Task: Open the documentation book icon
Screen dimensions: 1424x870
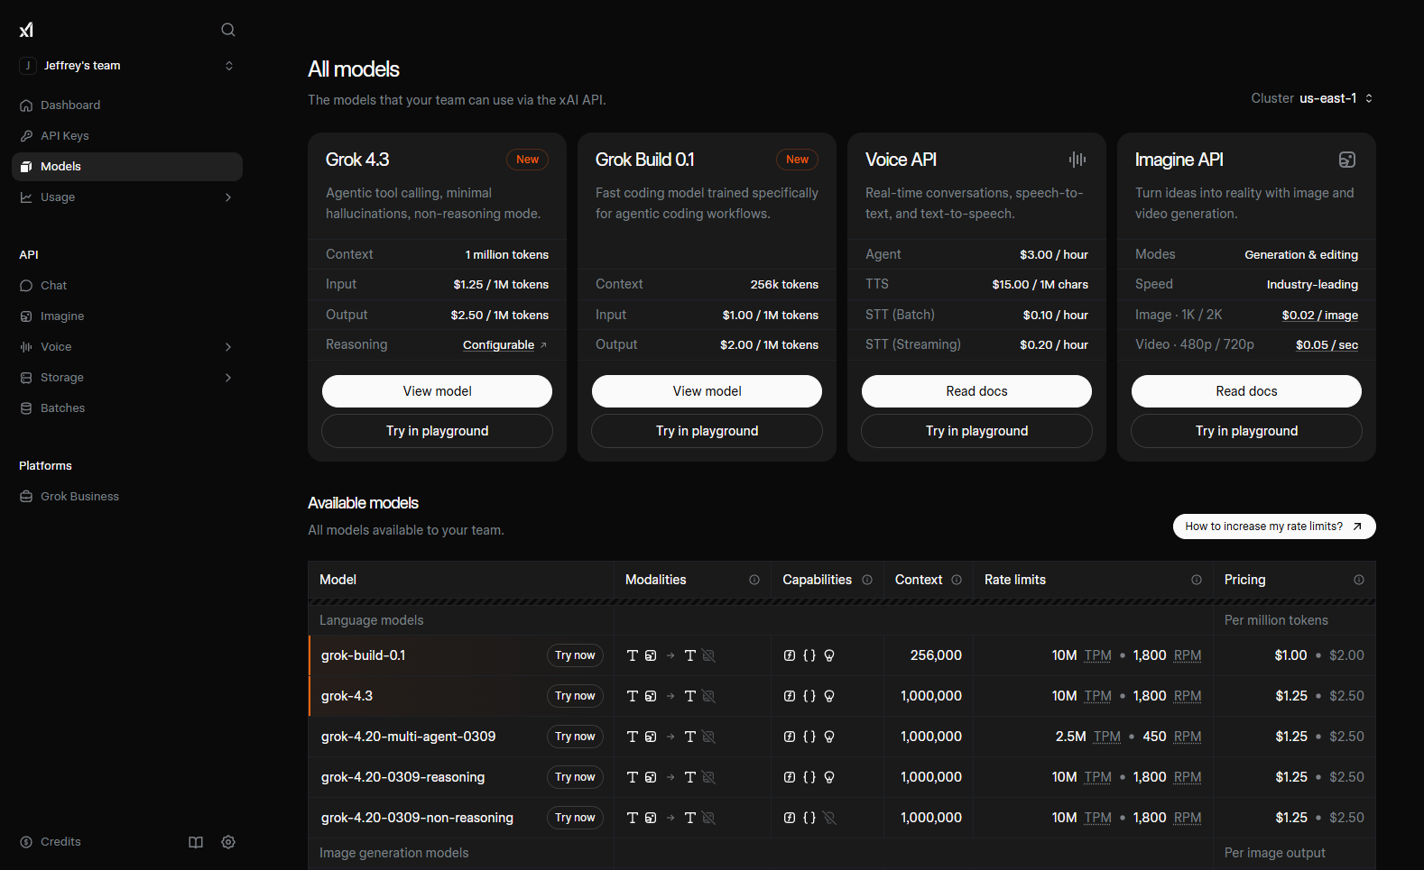Action: coord(196,842)
